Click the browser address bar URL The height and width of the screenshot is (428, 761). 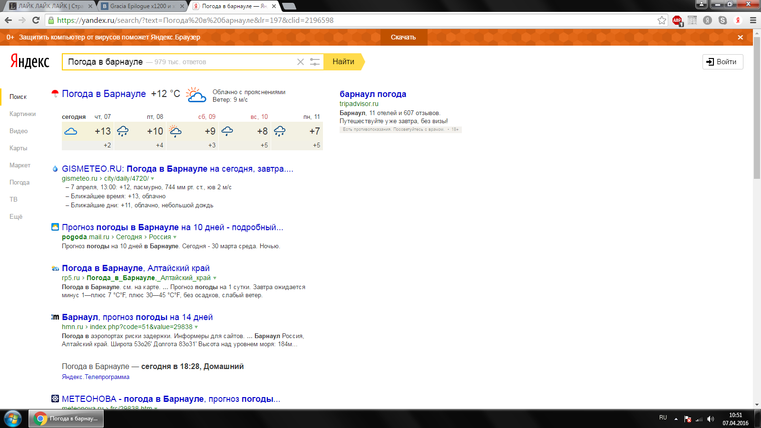[195, 20]
